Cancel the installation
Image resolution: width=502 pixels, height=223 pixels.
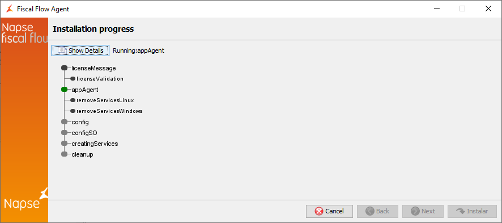(x=329, y=211)
